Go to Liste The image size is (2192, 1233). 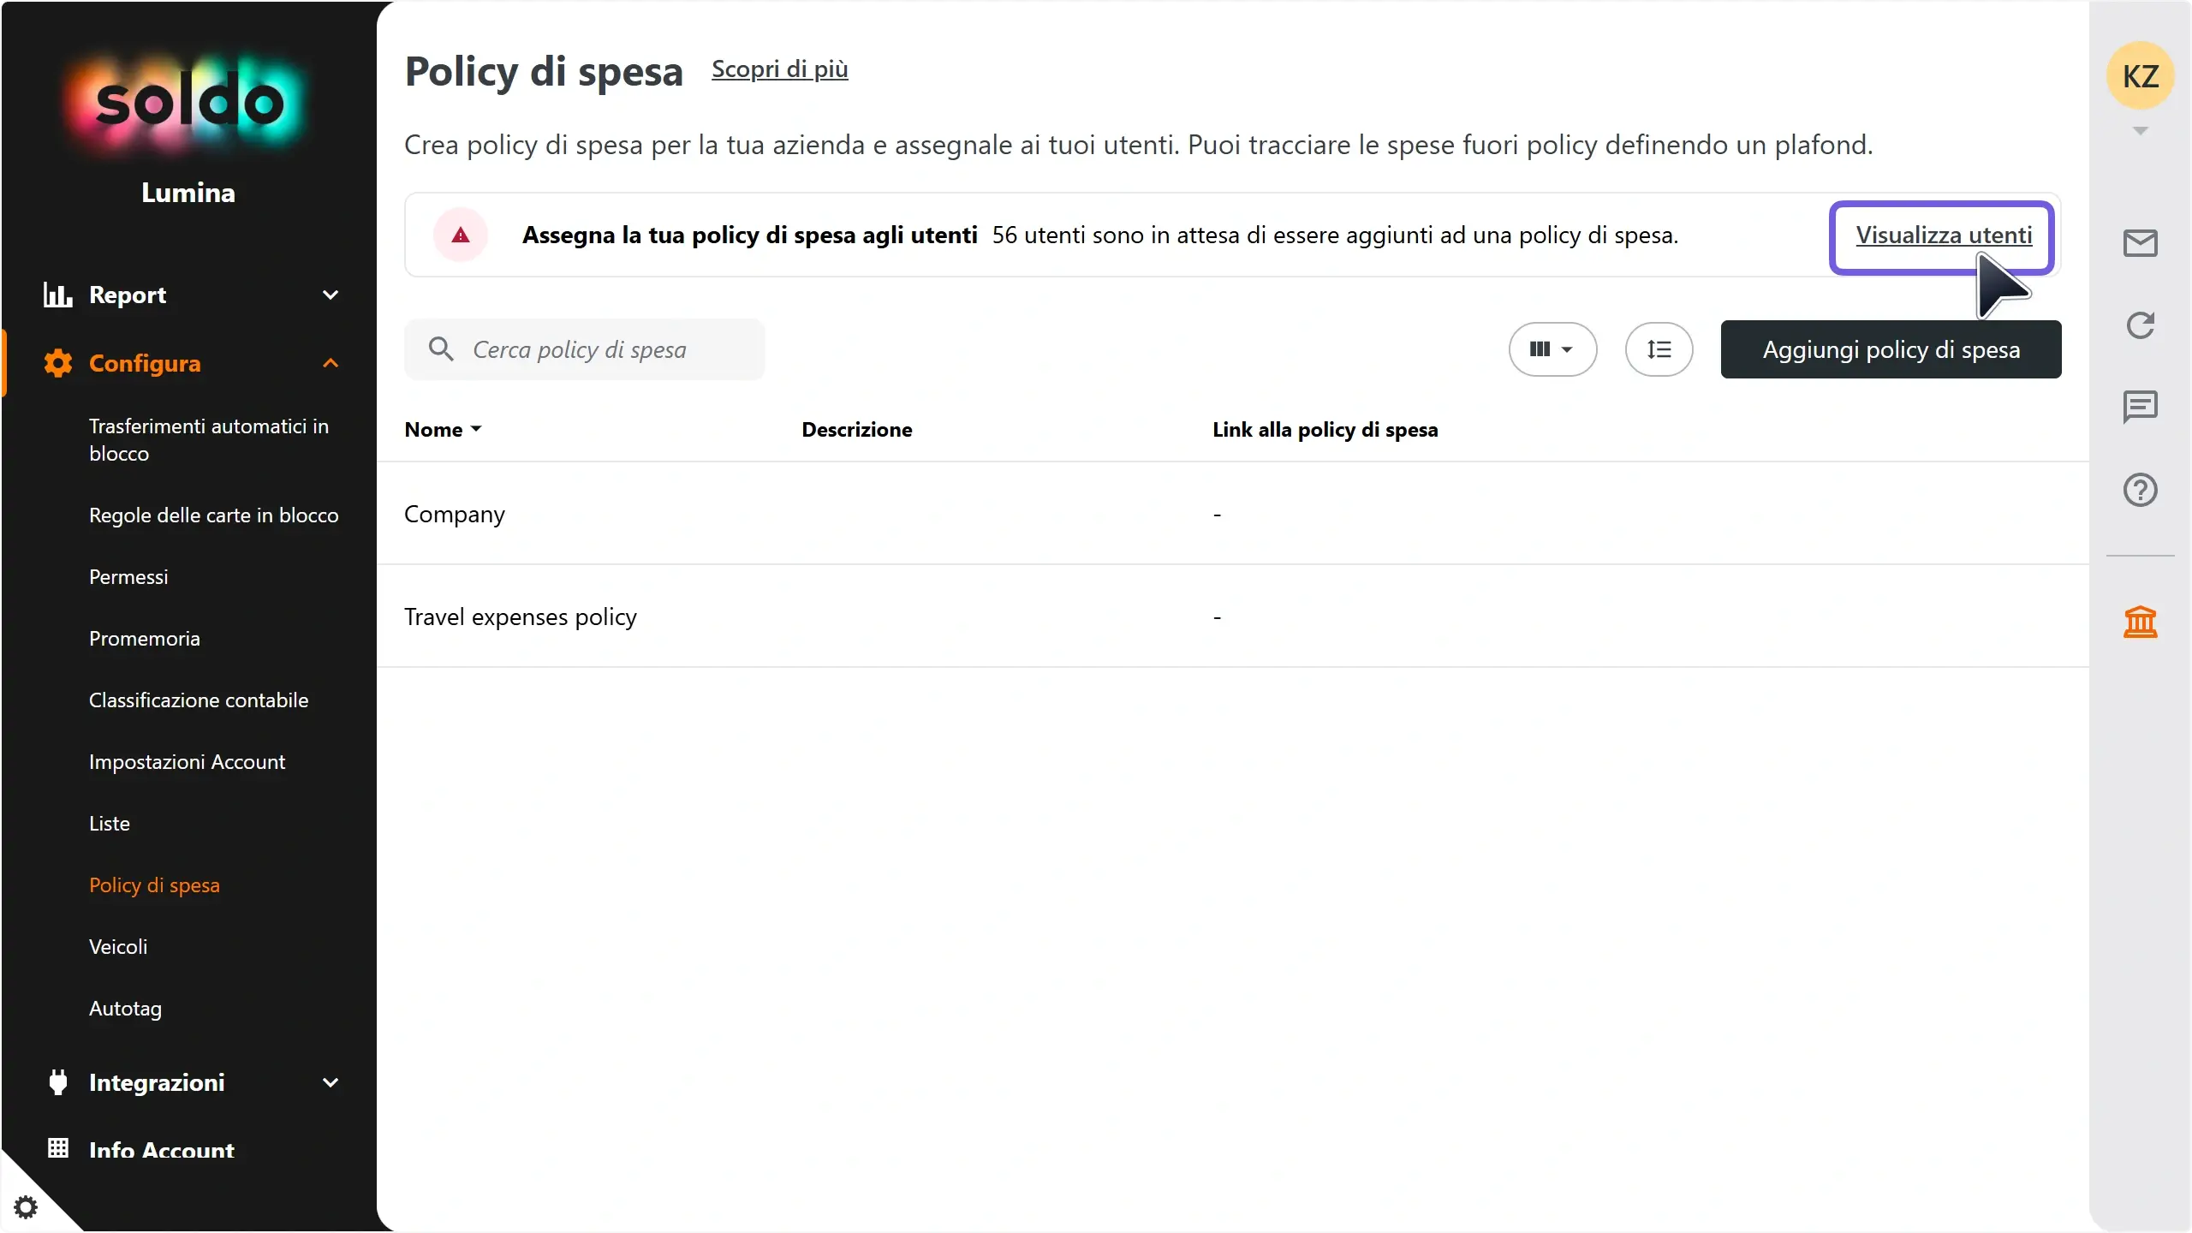110,823
